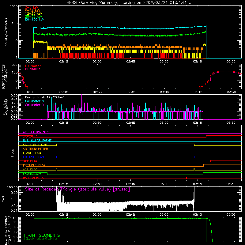The width and height of the screenshot is (245, 245).
Task: Select the orange 6-12 keV legend label
Action: click(33, 10)
